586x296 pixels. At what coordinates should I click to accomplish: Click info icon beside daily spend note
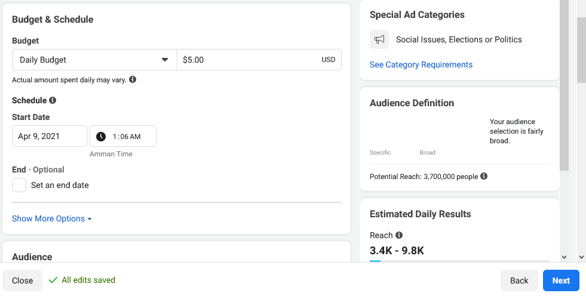(x=133, y=79)
